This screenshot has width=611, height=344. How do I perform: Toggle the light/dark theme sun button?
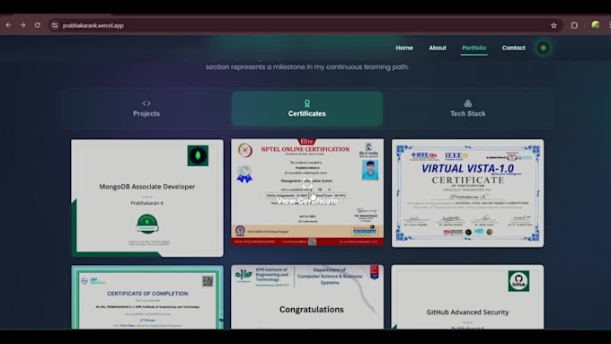544,48
